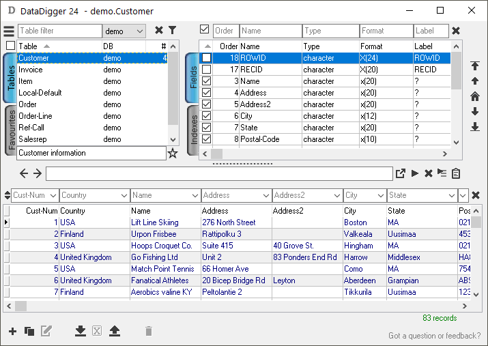Click the table filter funnel icon
Image resolution: width=488 pixels, height=346 pixels.
tap(173, 31)
